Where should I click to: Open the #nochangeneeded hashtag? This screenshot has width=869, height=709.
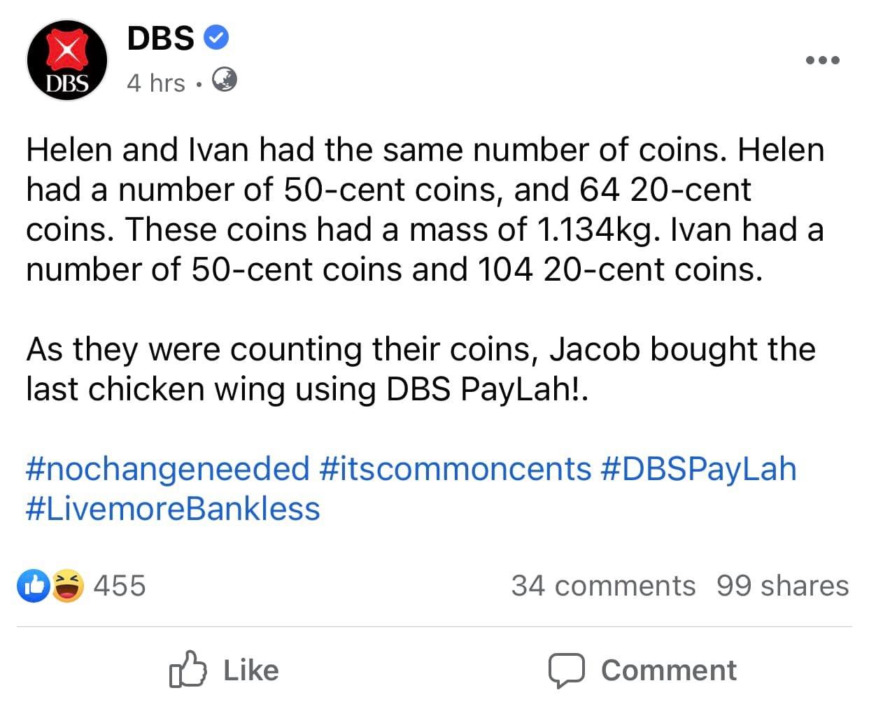pos(168,468)
